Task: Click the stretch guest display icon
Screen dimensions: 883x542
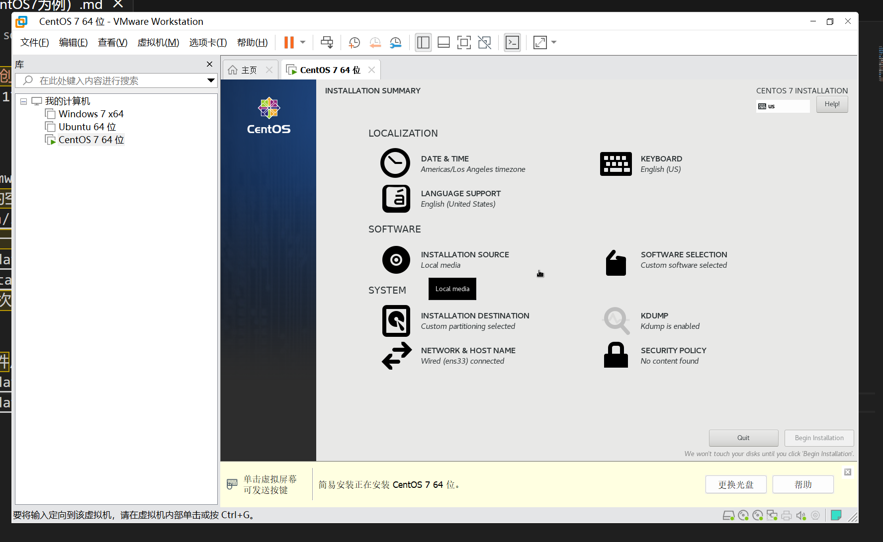Action: (540, 43)
